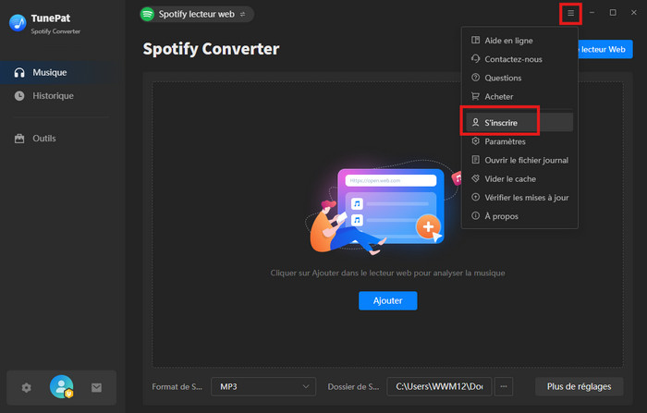Viewport: 647px width, 413px height.
Task: Click the user avatar icon
Action: click(62, 386)
